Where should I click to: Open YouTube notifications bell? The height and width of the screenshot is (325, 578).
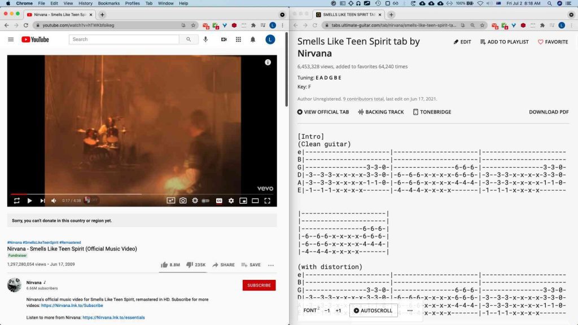tap(253, 39)
